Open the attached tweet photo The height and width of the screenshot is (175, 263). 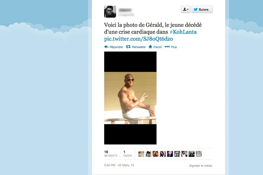point(130,98)
